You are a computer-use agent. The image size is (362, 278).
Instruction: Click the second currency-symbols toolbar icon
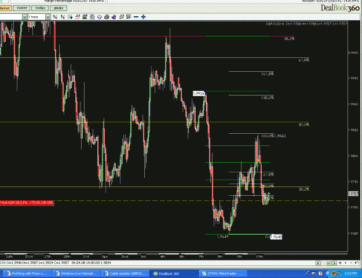[63, 17]
